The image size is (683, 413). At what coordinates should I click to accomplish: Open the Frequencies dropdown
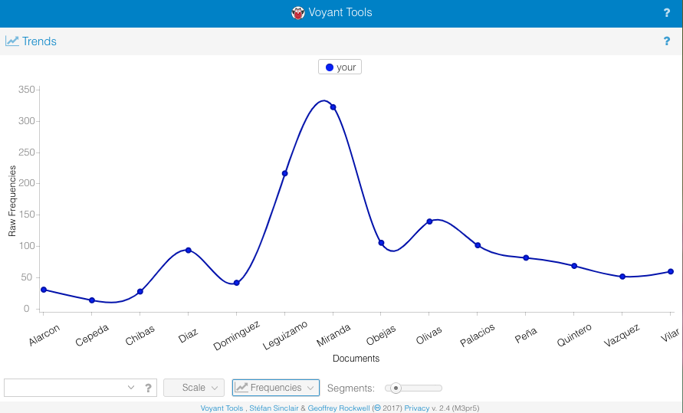pyautogui.click(x=276, y=388)
